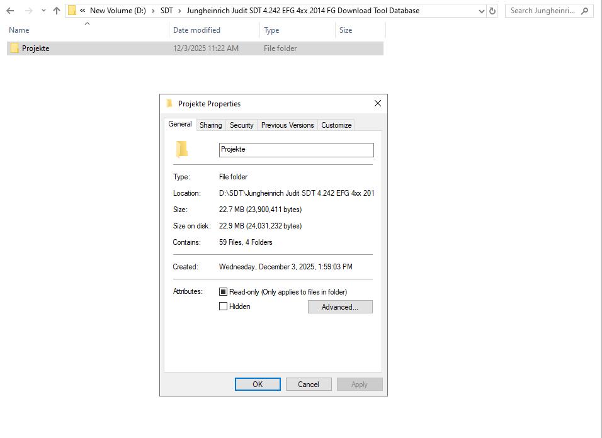Click Projekte Properties title bar folder icon

169,103
